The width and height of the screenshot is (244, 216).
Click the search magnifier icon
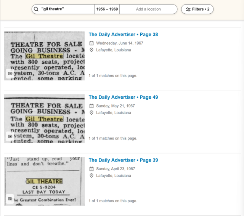(36, 9)
